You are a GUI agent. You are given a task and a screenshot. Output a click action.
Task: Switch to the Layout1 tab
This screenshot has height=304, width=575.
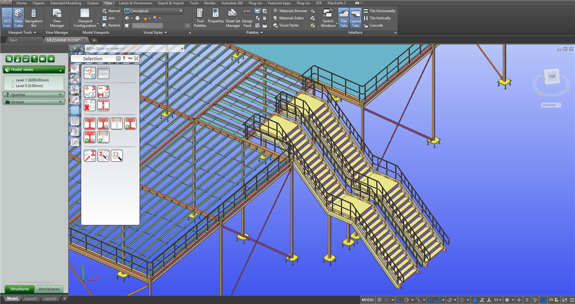(x=31, y=298)
